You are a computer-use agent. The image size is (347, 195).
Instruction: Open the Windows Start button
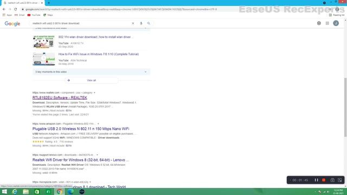coord(4,192)
